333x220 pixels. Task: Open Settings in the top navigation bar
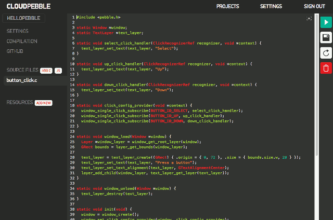tap(271, 6)
